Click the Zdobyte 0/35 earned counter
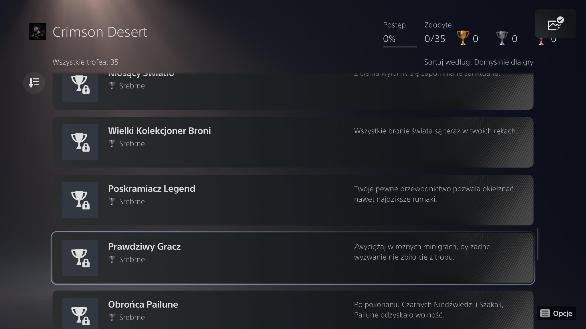Screen dimensions: 586x329 (435, 39)
